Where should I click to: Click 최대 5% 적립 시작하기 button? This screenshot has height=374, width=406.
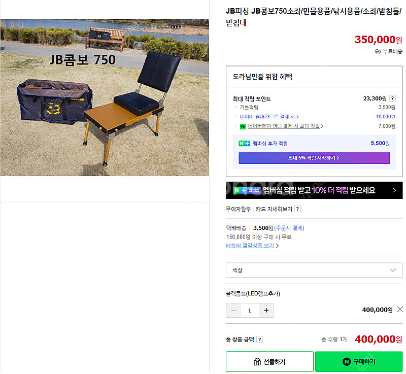click(314, 158)
